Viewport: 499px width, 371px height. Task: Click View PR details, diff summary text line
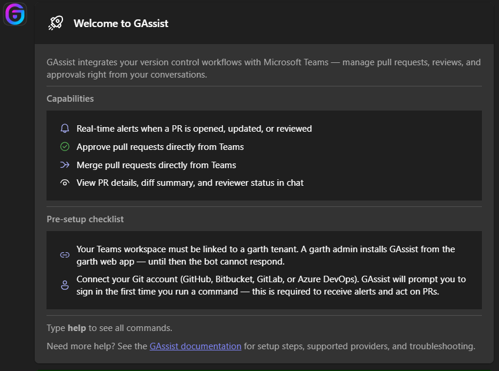coord(190,183)
